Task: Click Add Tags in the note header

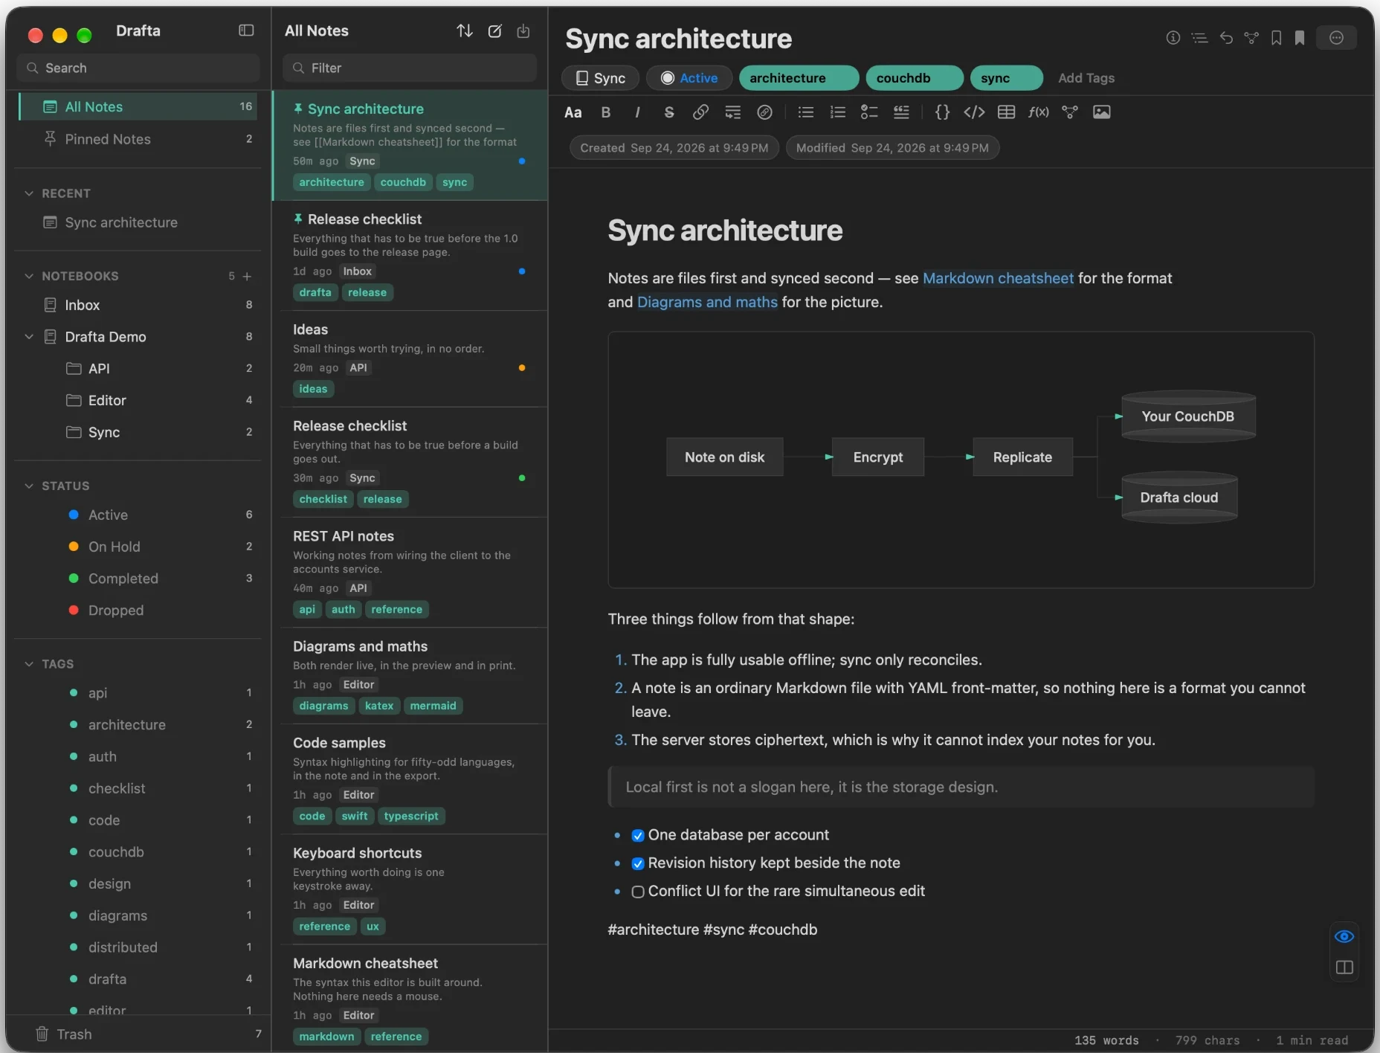Action: (x=1086, y=78)
